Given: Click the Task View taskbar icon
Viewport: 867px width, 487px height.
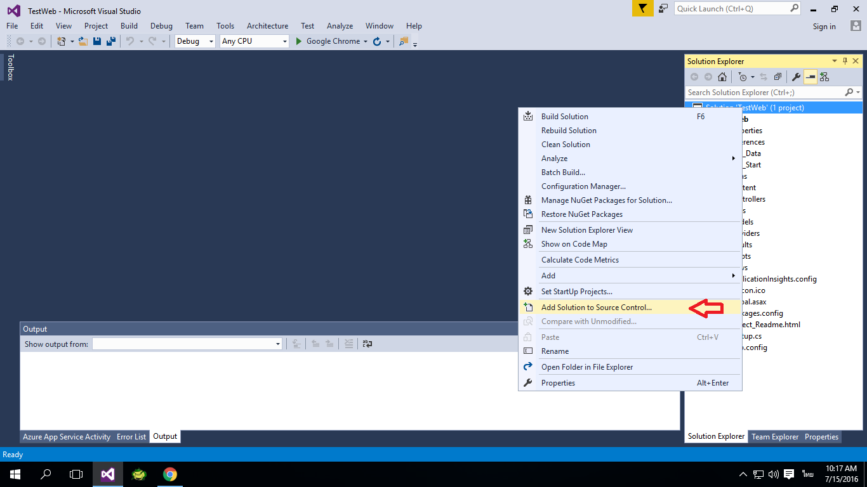Looking at the screenshot, I should click(x=76, y=474).
